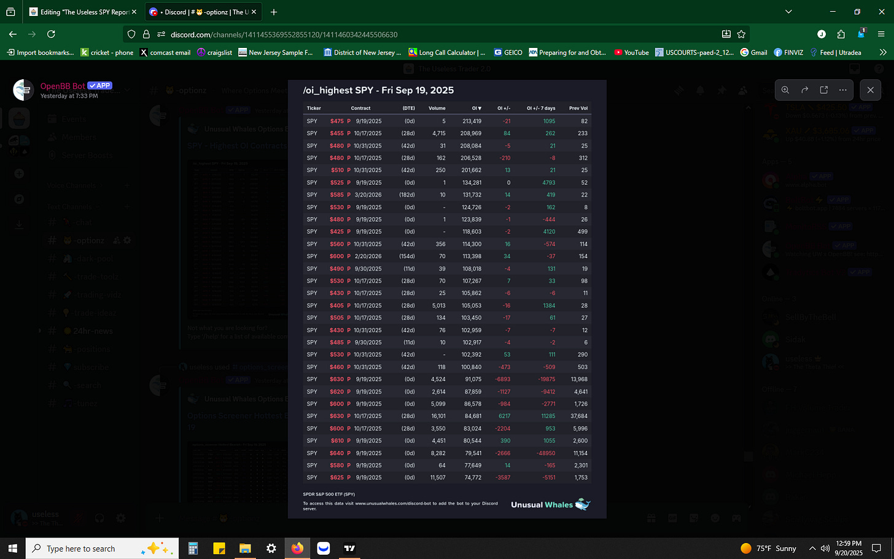
Task: Click the OpenBB Bot avatar
Action: click(x=23, y=90)
